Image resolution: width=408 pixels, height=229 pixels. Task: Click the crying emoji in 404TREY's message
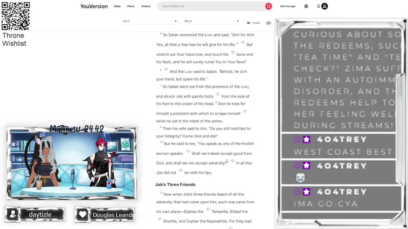tap(300, 177)
